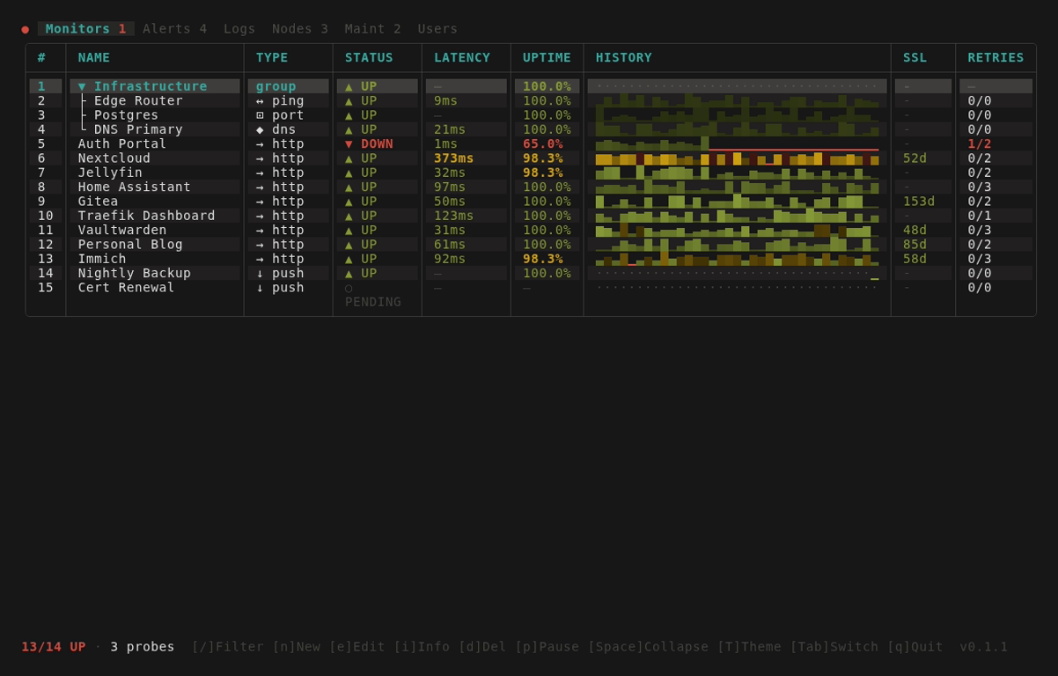Switch to the Nodes tab
This screenshot has width=1058, height=676.
pos(300,29)
